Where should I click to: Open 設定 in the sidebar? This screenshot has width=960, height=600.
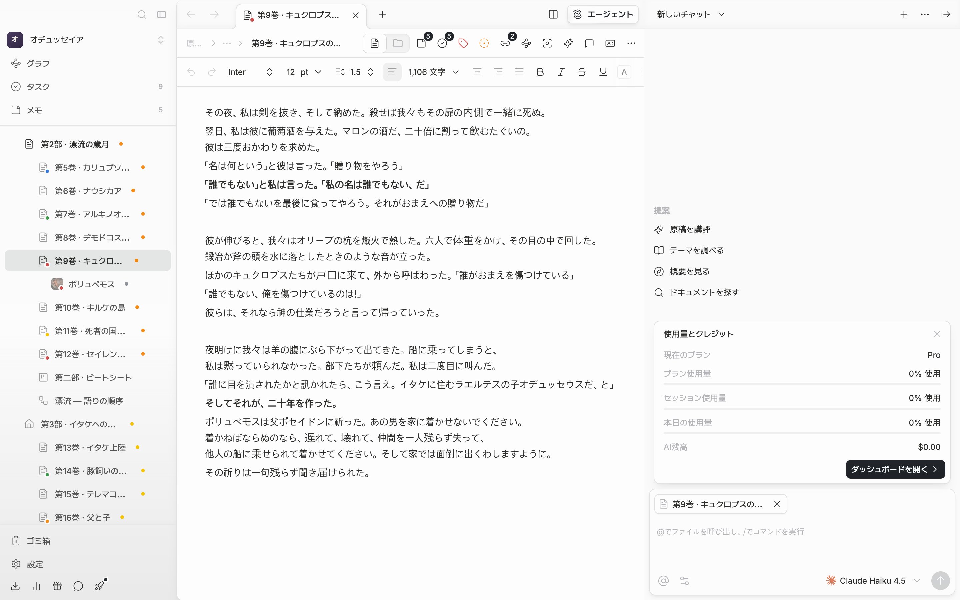point(88,564)
